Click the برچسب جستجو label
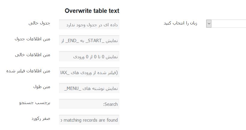246x130 pixels. point(35,103)
